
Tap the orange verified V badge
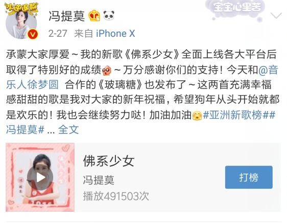33,34
